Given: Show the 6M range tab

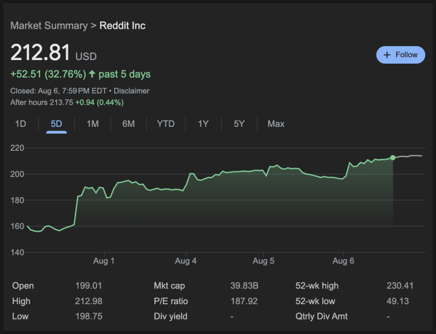Looking at the screenshot, I should [x=129, y=124].
